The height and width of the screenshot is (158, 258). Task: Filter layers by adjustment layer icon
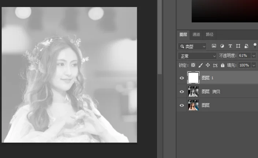(222, 46)
